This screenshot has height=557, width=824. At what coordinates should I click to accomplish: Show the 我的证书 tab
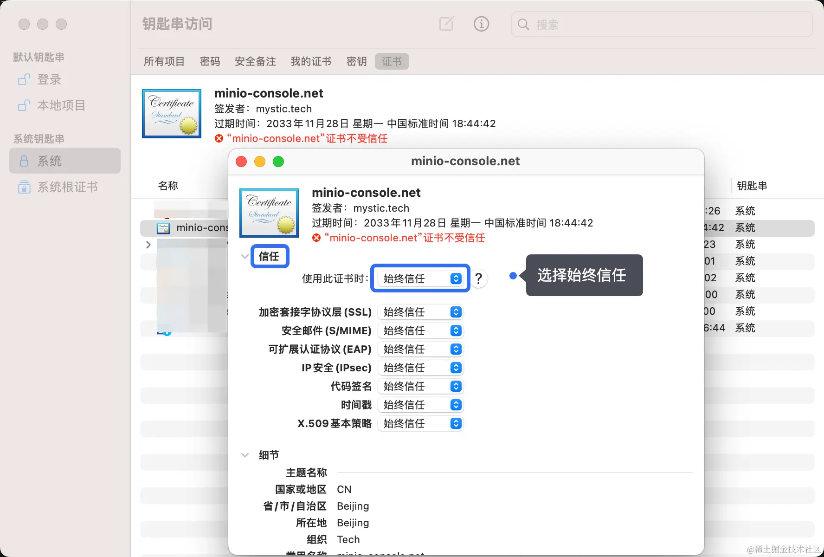(x=311, y=61)
